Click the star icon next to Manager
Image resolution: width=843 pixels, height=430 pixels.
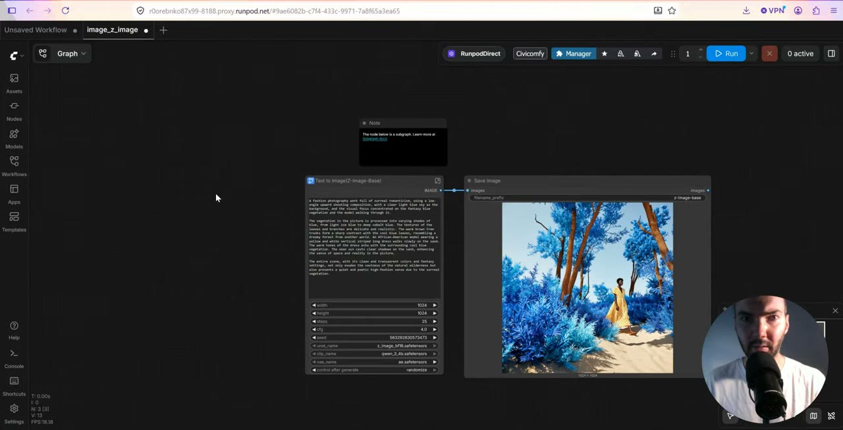604,54
